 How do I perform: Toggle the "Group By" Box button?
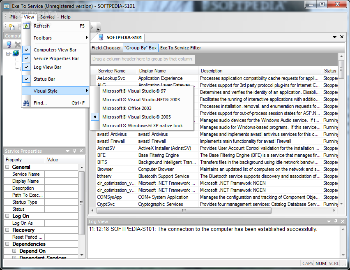point(140,48)
